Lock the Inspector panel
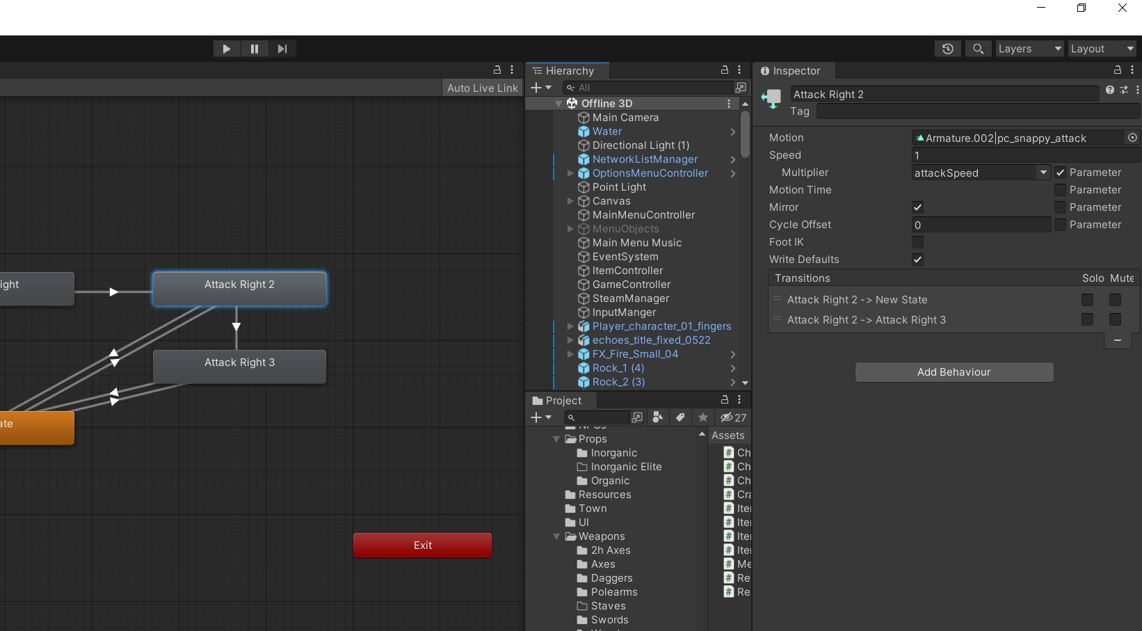 pos(1117,70)
